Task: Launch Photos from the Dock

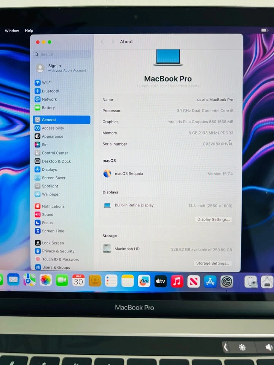Action: pyautogui.click(x=46, y=280)
